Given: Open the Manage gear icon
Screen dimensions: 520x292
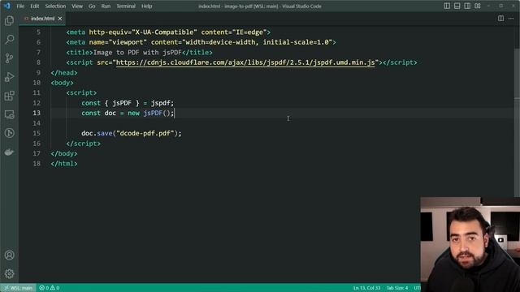Looking at the screenshot, I should click(9, 273).
